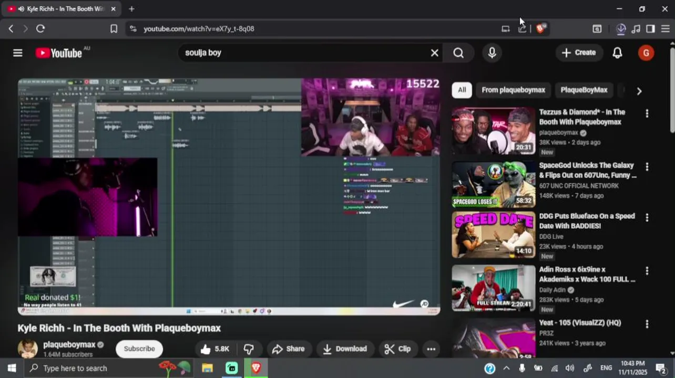Reload the current page
The image size is (675, 378).
coord(40,29)
